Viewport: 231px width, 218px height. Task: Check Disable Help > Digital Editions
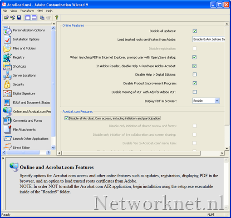click(x=195, y=74)
